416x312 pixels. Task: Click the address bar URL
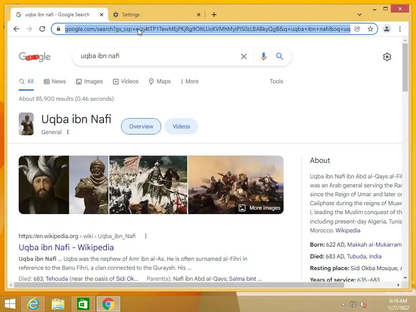pos(207,29)
